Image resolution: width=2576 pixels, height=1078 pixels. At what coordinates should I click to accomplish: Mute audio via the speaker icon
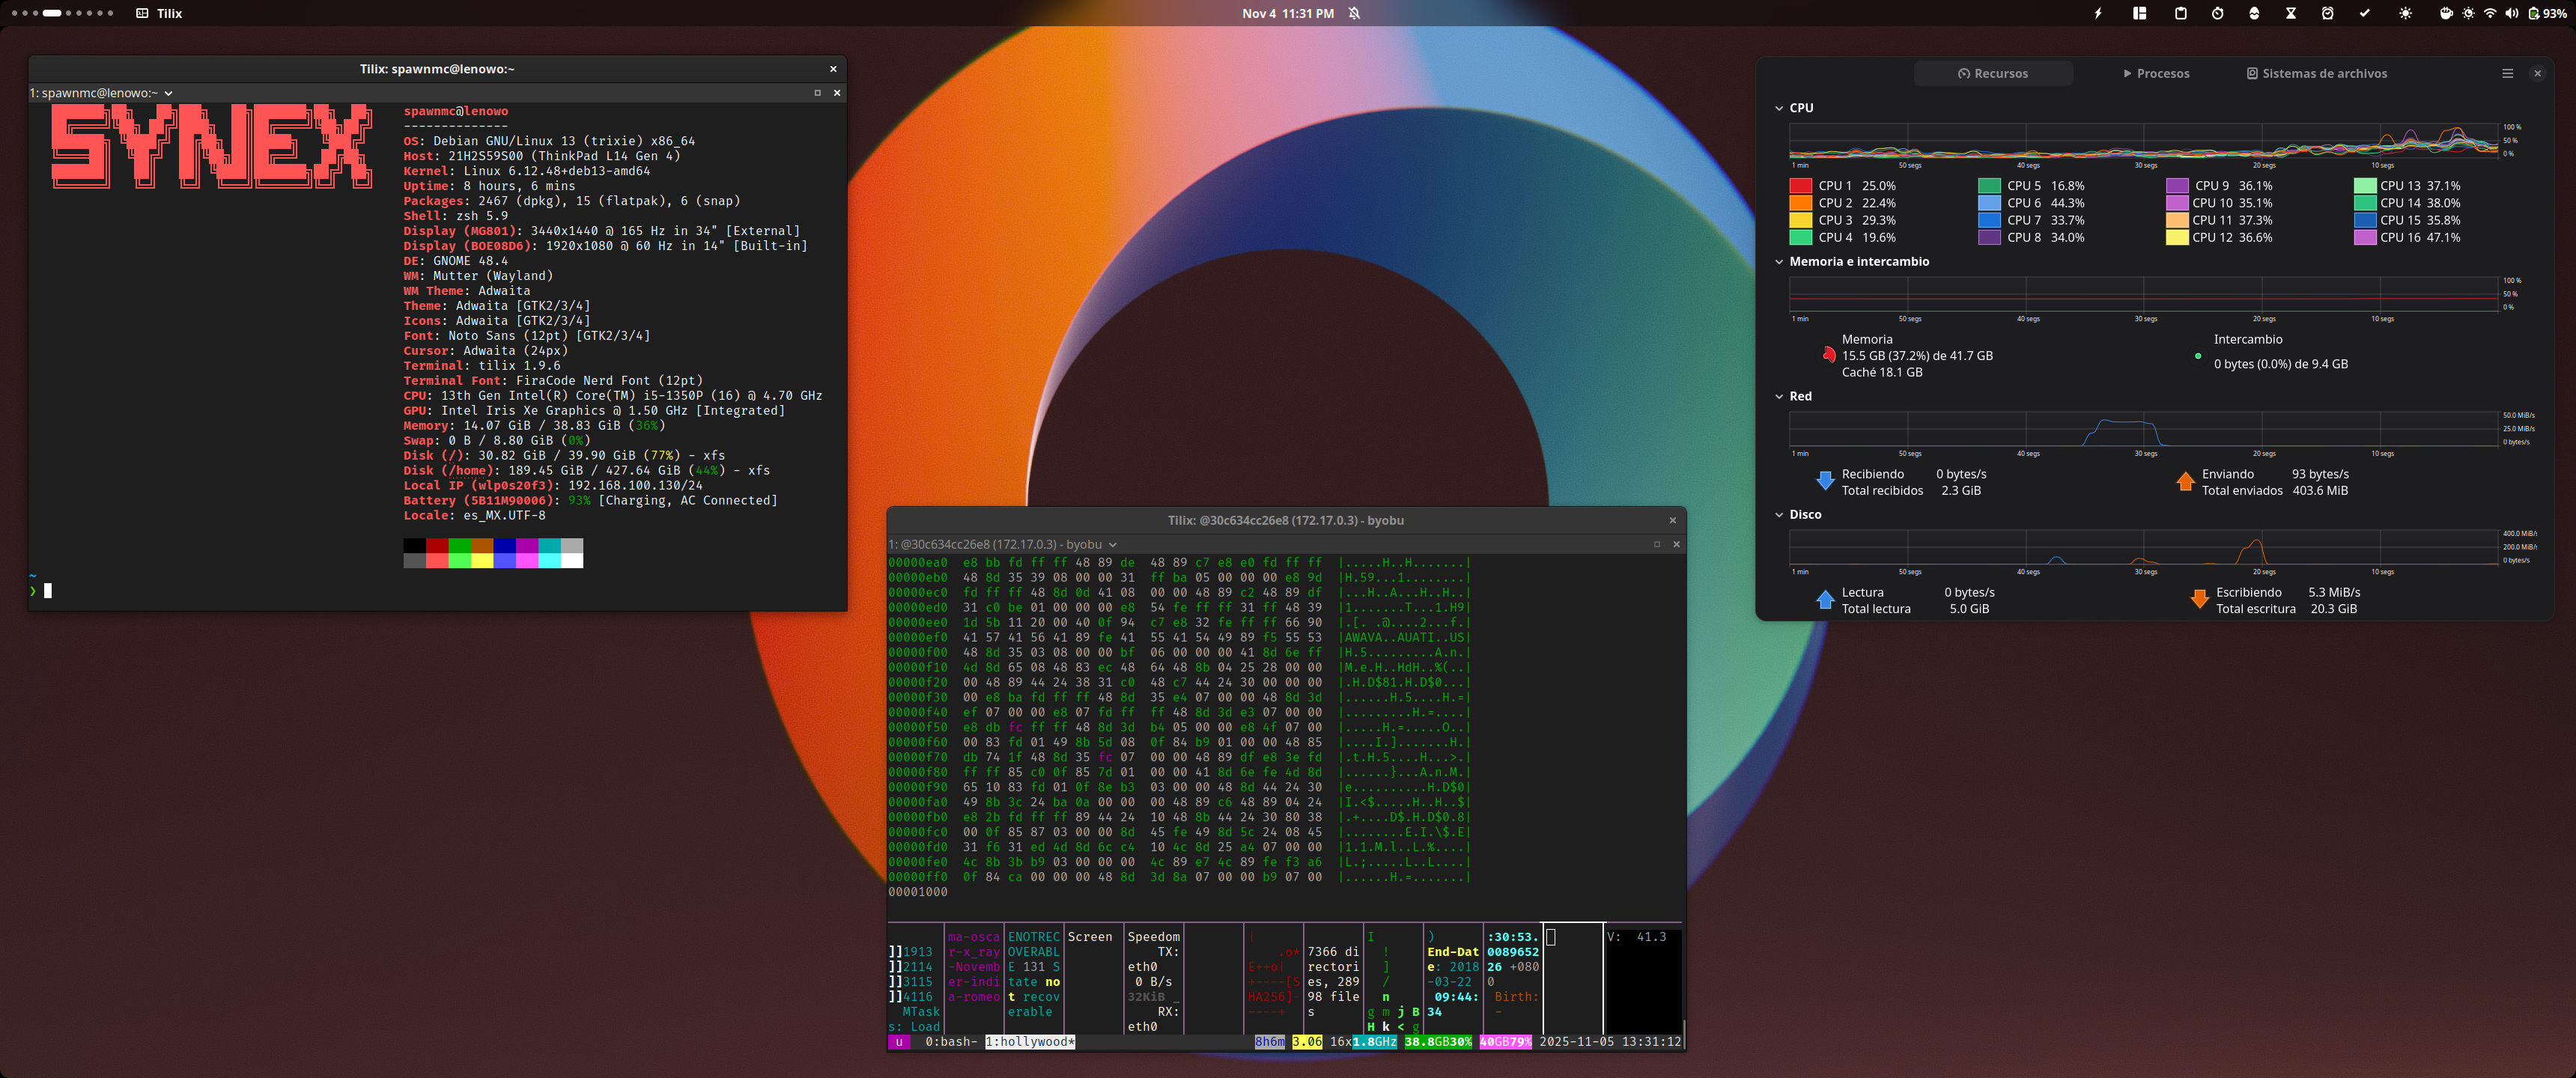(x=2512, y=14)
